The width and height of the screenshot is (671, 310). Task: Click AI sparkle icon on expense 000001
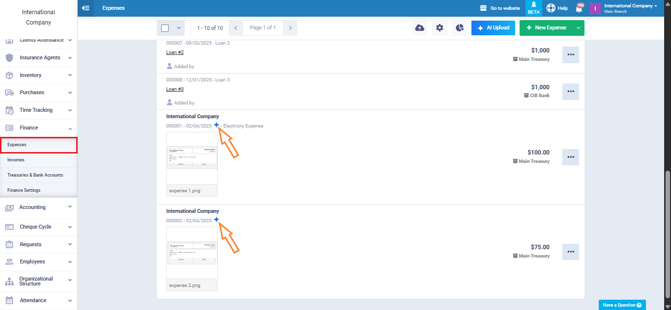tap(216, 125)
